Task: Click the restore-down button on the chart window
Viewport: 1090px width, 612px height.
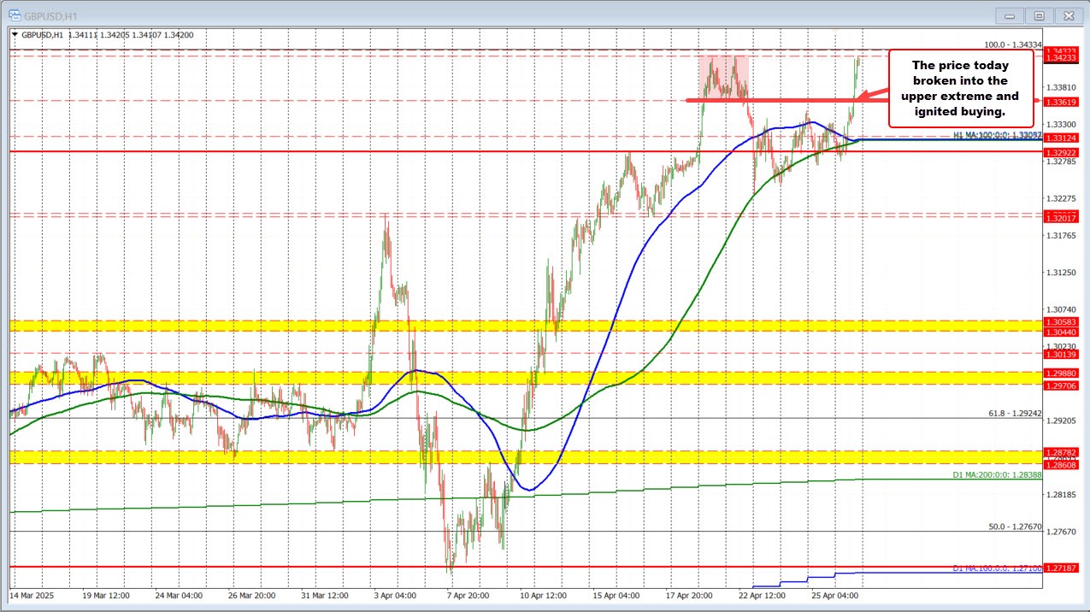Action: (x=1039, y=15)
